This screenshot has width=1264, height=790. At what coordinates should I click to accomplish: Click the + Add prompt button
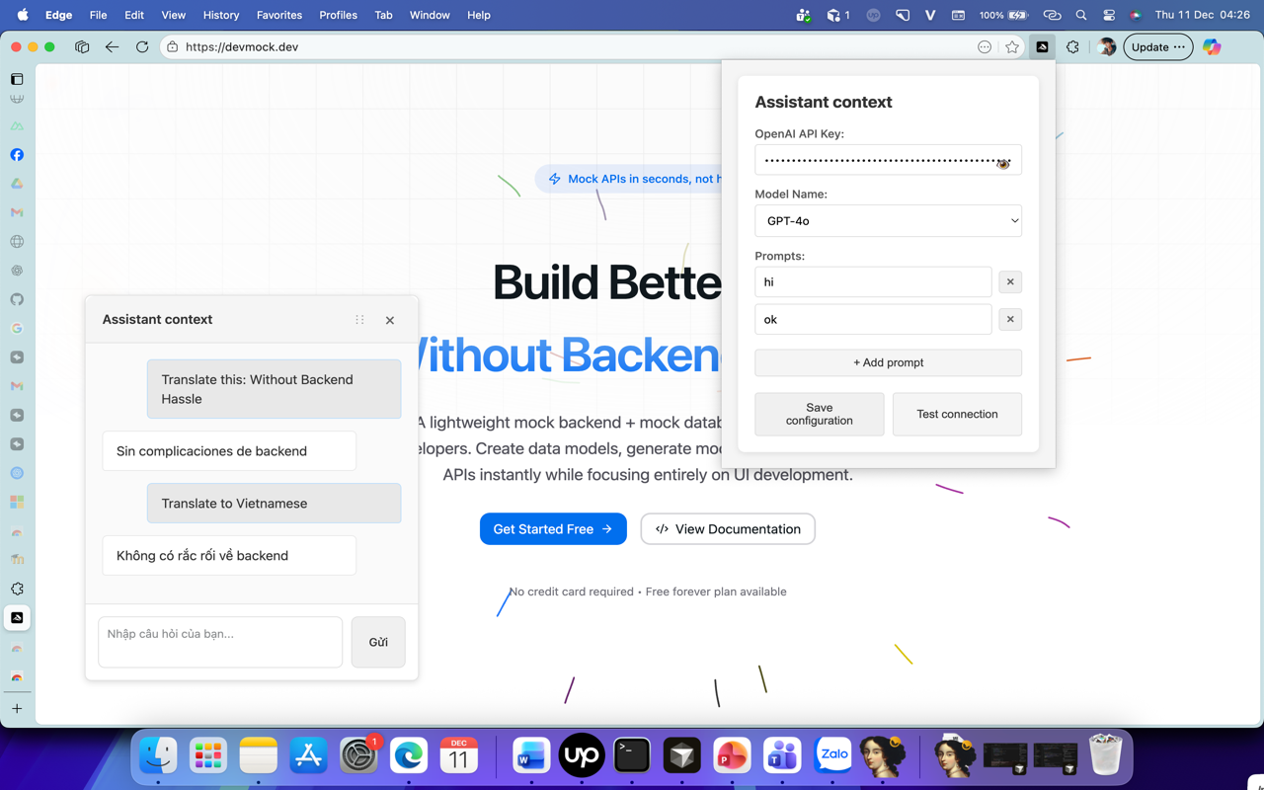click(x=888, y=362)
